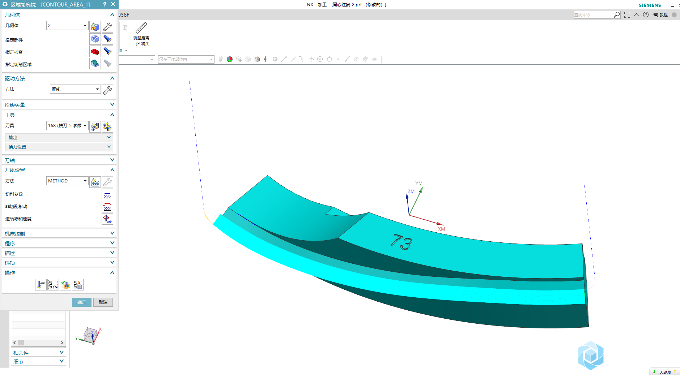This screenshot has height=375, width=680.
Task: Collapse ribbon chevron icon next to full screen
Action: (637, 15)
